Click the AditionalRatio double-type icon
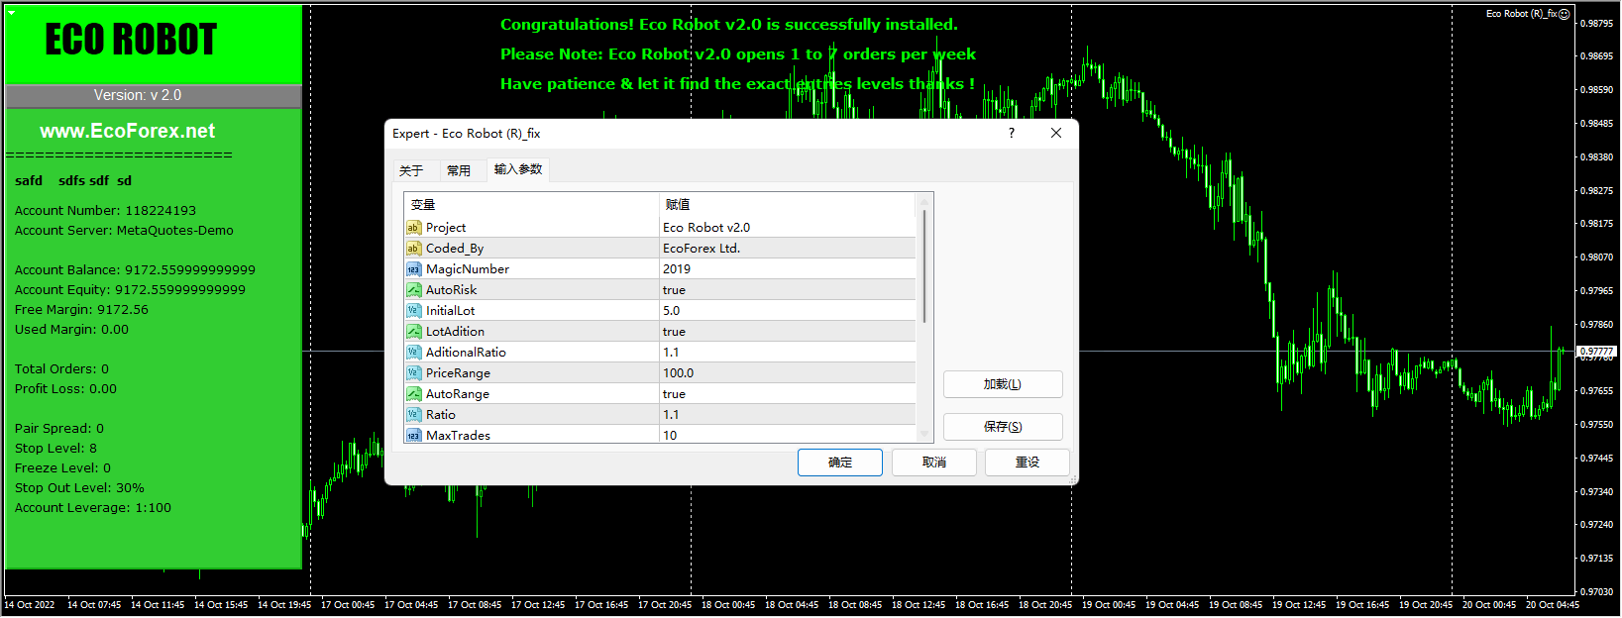The width and height of the screenshot is (1622, 618). (x=414, y=353)
